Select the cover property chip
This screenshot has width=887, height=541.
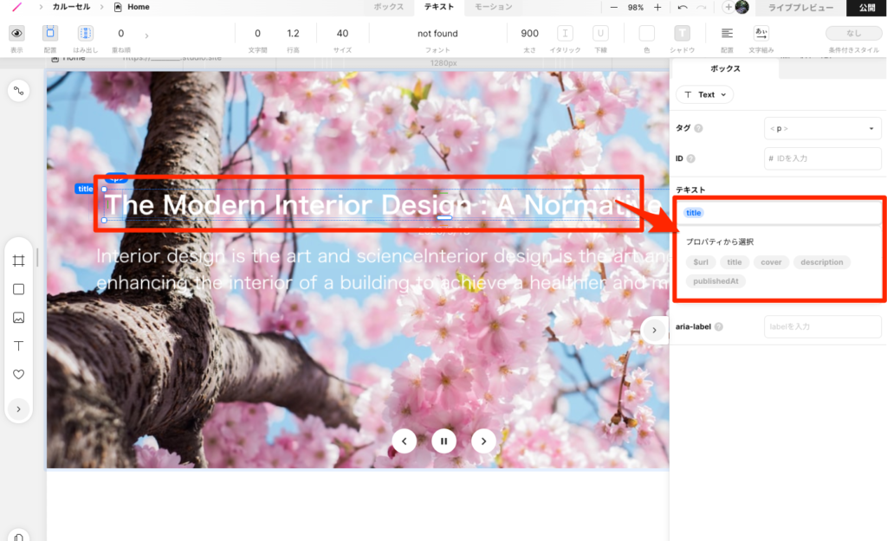pyautogui.click(x=771, y=261)
